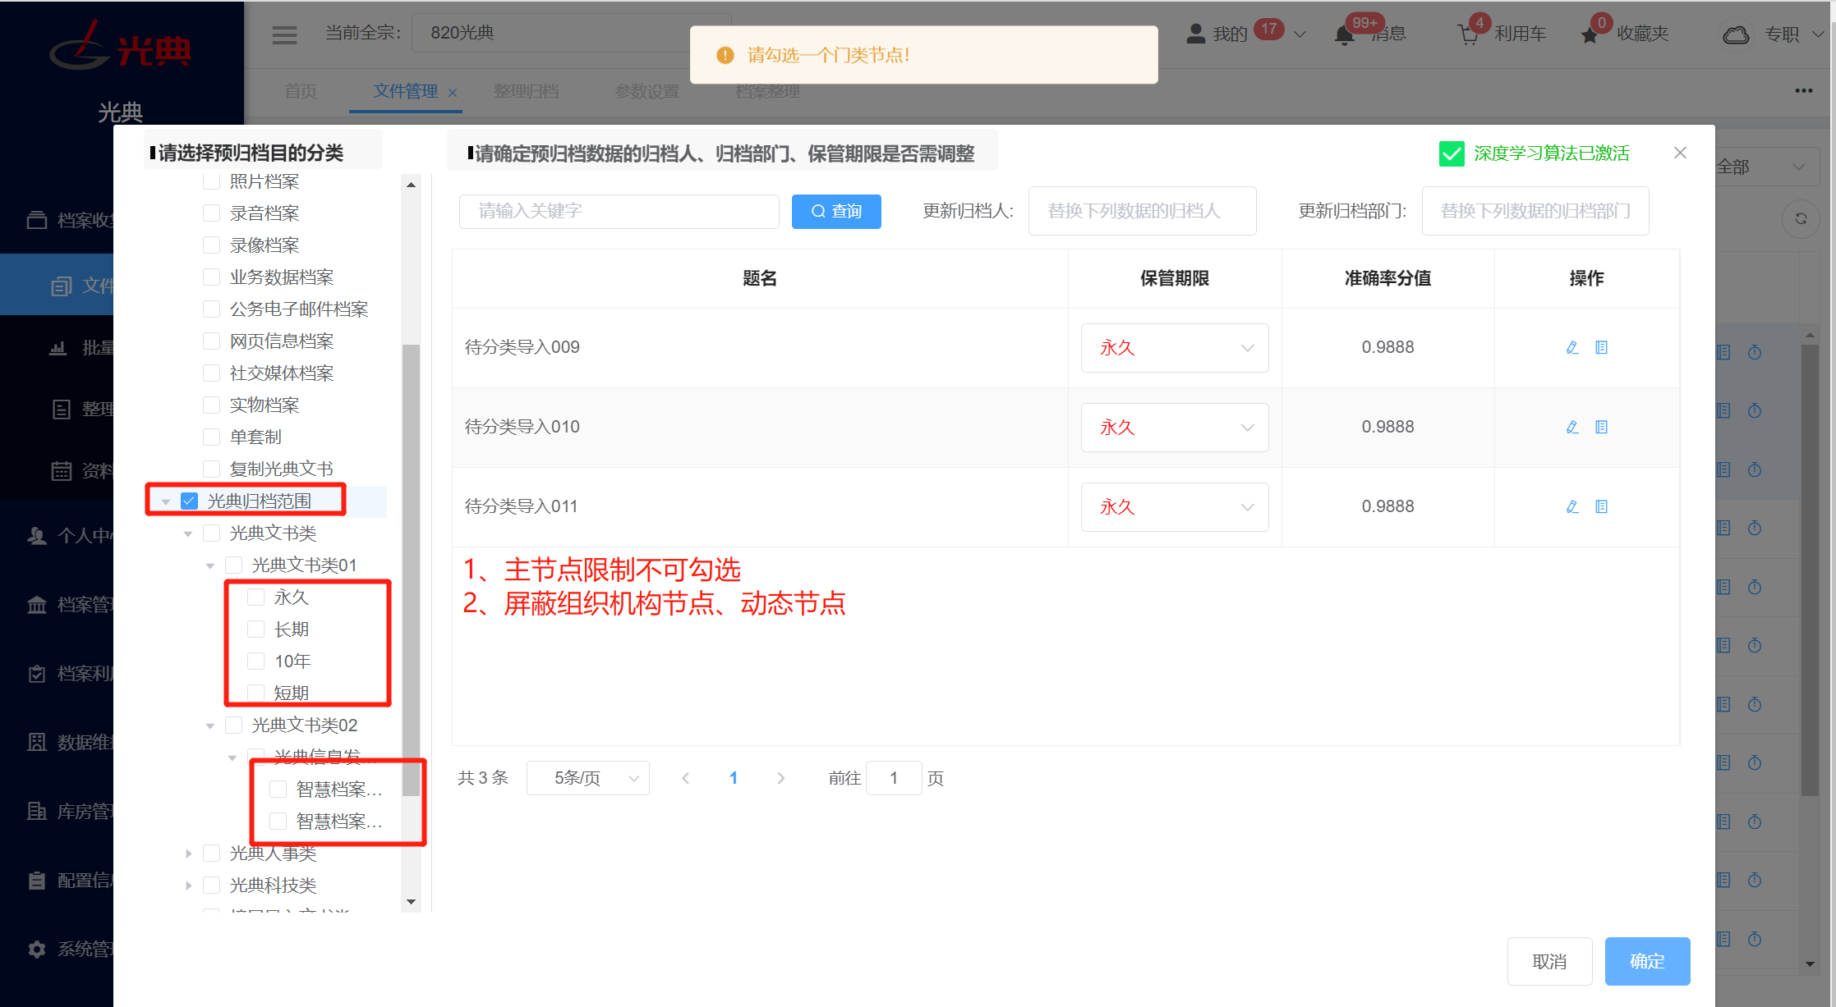Open the 5条/页 page size dropdown

pyautogui.click(x=588, y=778)
